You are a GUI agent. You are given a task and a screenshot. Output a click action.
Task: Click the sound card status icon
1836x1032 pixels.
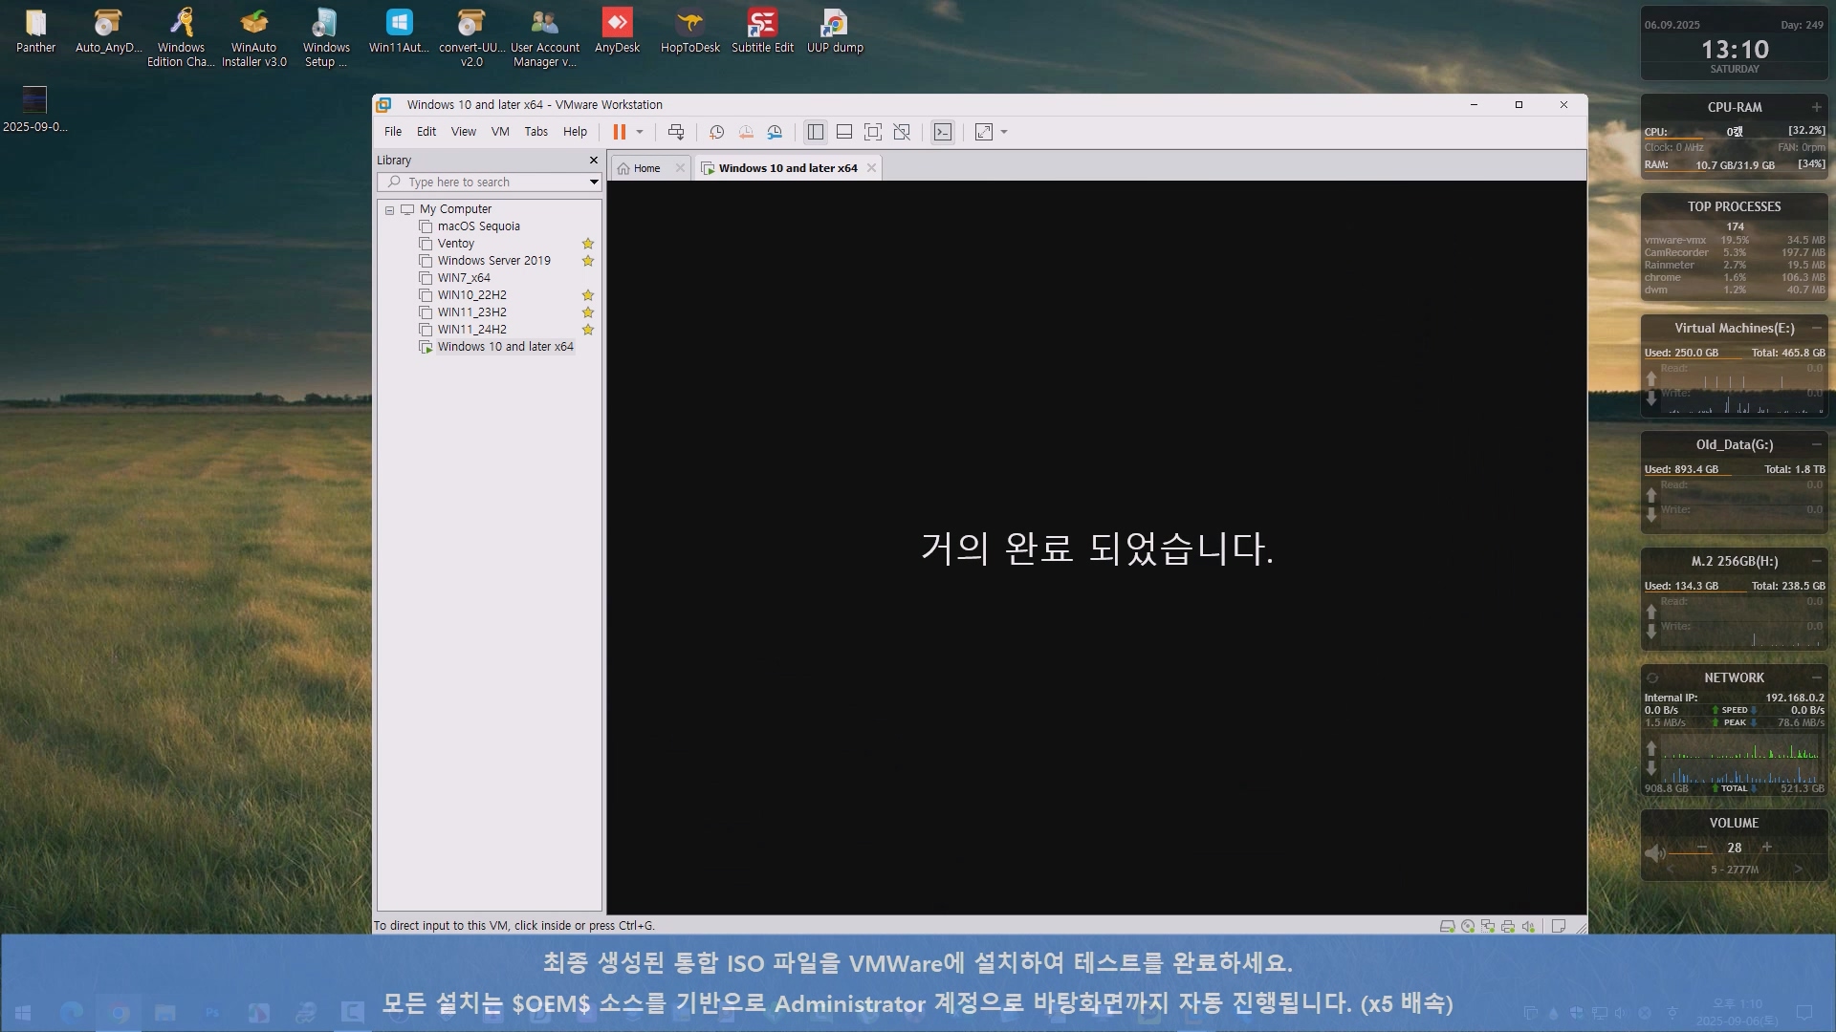pyautogui.click(x=1528, y=926)
